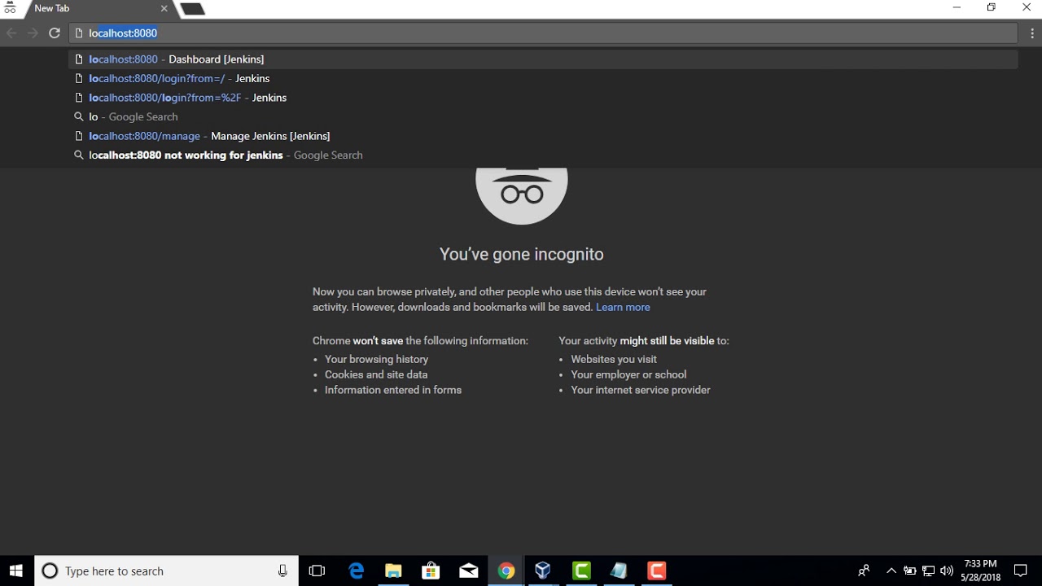Open the green C app on the taskbar
Viewport: 1042px width, 586px height.
[581, 571]
